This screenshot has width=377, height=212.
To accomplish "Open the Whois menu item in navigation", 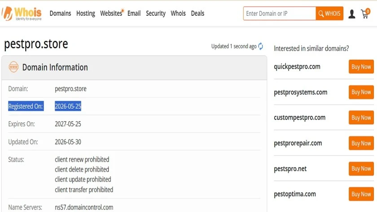I will [x=178, y=13].
